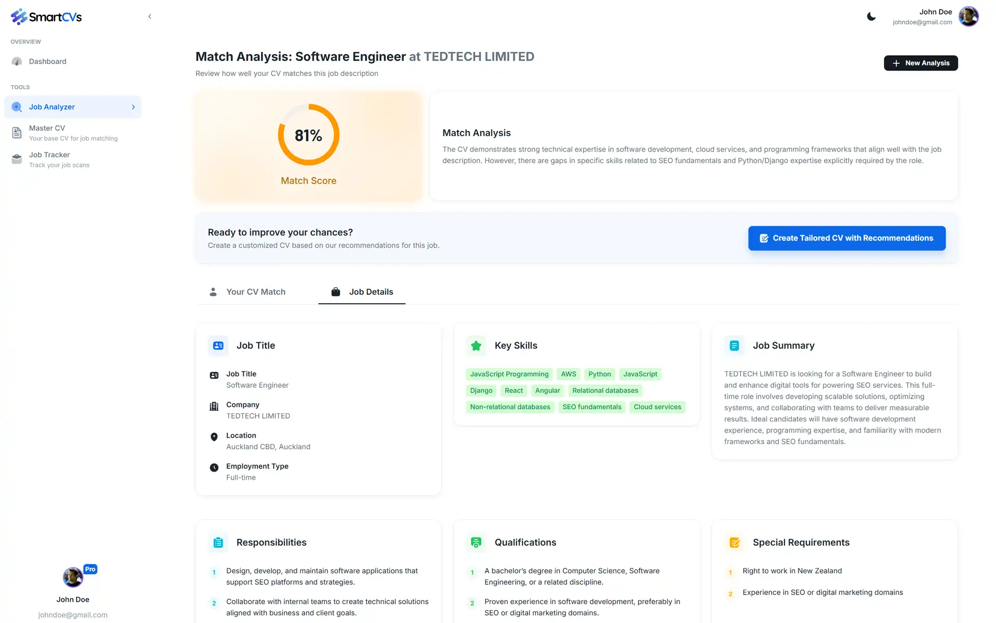Screen dimensions: 996x623
Task: Toggle dark mode moon icon
Action: [x=872, y=17]
